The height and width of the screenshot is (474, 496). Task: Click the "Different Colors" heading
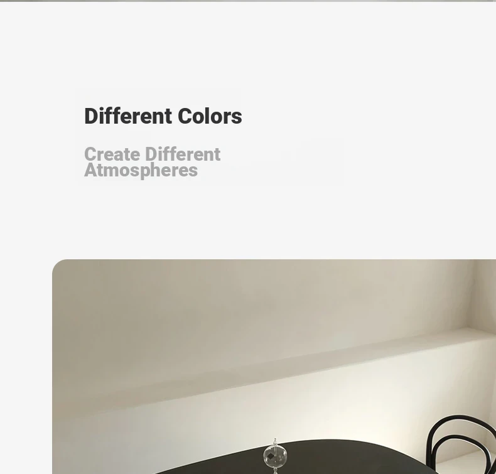tap(163, 116)
